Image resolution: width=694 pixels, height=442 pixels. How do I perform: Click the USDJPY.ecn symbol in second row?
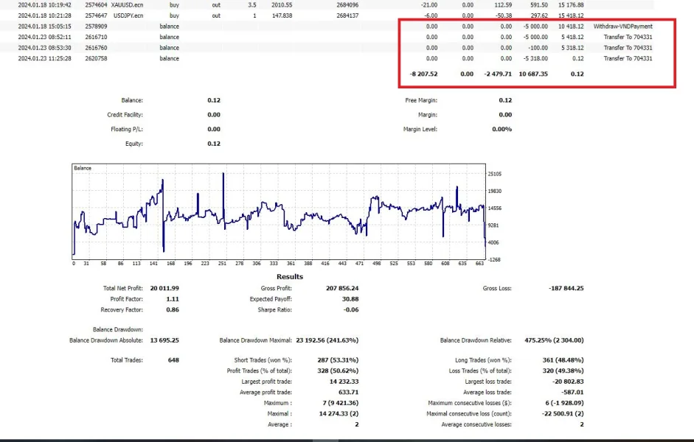click(126, 15)
